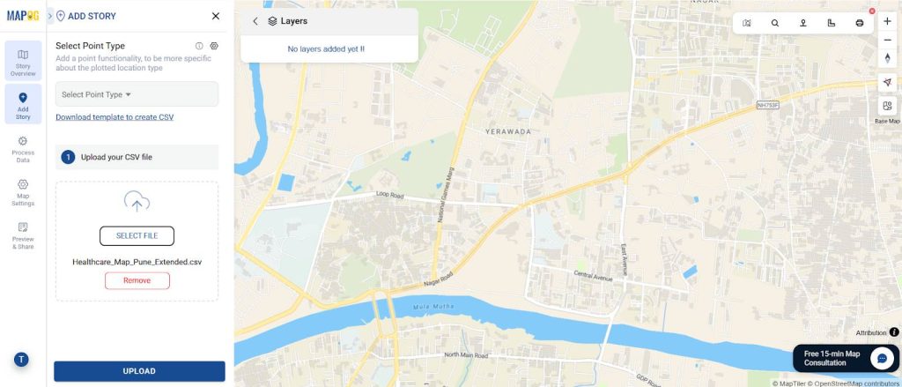Open the Story Overview sidebar tab
Image resolution: width=902 pixels, height=387 pixels.
click(x=23, y=62)
